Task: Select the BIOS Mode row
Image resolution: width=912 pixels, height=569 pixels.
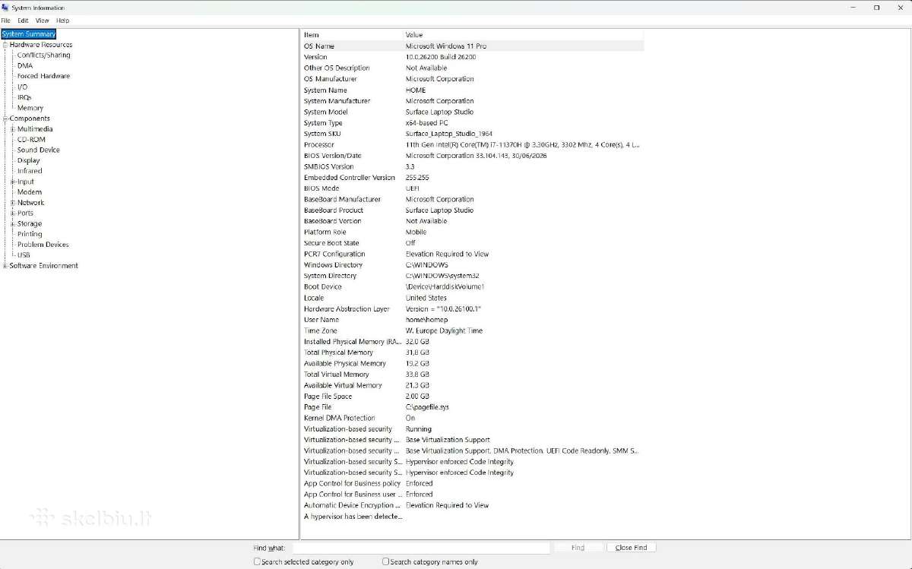Action: tap(473, 188)
